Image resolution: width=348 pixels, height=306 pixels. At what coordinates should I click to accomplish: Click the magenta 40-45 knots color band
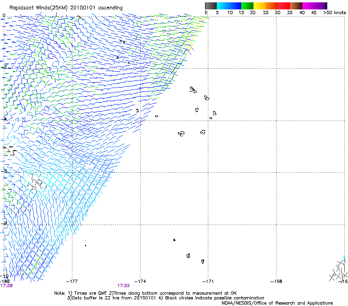coord(308,6)
